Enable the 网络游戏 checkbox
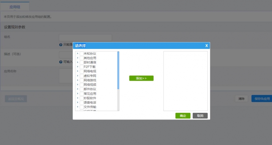The height and width of the screenshot is (145, 272). [81, 80]
